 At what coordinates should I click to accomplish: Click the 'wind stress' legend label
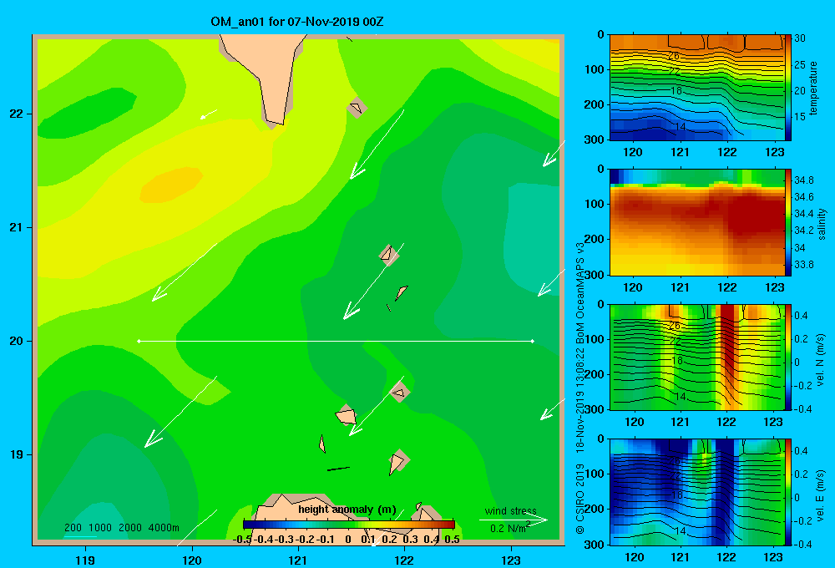[510, 510]
